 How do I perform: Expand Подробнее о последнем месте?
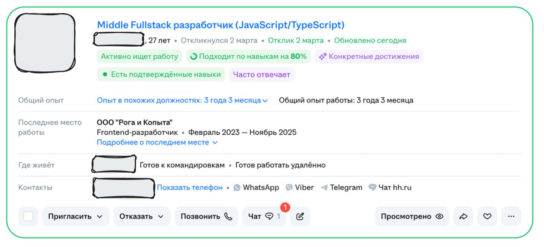pos(157,142)
